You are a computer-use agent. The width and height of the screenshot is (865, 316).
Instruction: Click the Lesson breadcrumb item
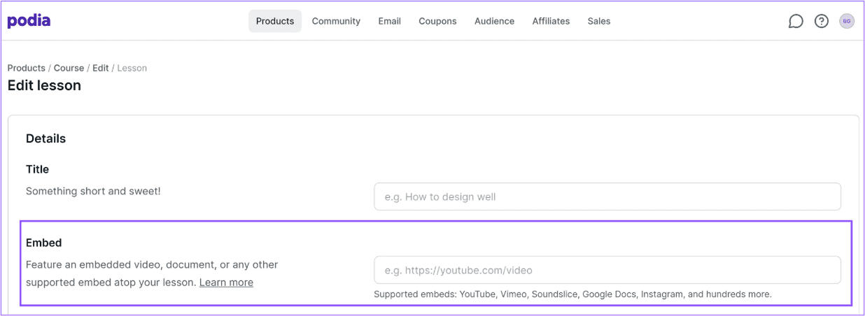[x=132, y=68]
